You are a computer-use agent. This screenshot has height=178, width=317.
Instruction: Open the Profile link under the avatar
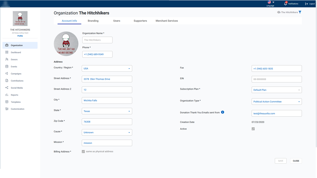point(20,36)
